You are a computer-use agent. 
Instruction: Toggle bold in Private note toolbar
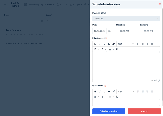pyautogui.click(x=95, y=44)
